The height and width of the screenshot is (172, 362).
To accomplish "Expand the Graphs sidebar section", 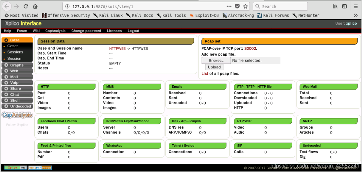I will click(17, 65).
